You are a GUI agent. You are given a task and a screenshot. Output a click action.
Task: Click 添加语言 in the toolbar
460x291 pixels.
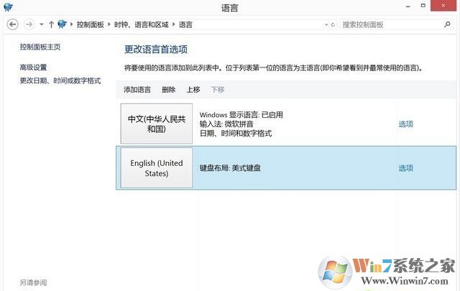[x=137, y=90]
